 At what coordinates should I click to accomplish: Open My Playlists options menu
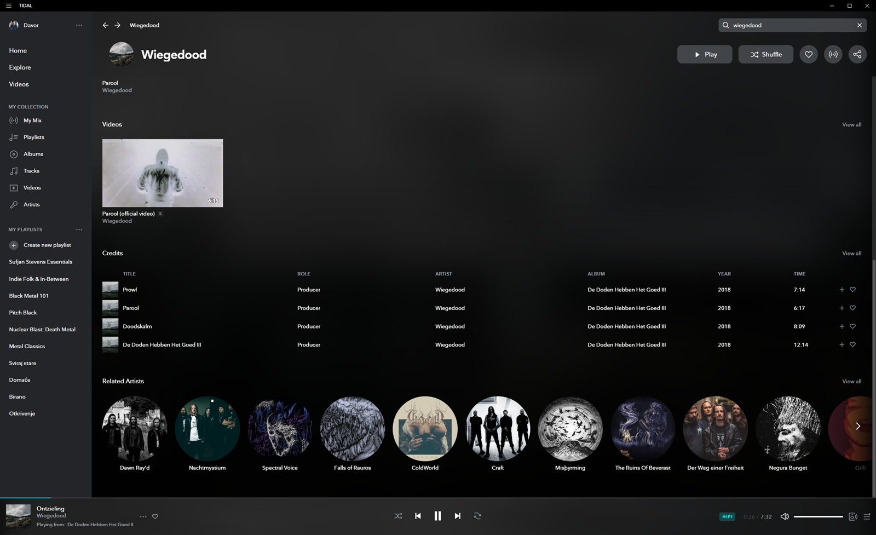click(x=79, y=229)
